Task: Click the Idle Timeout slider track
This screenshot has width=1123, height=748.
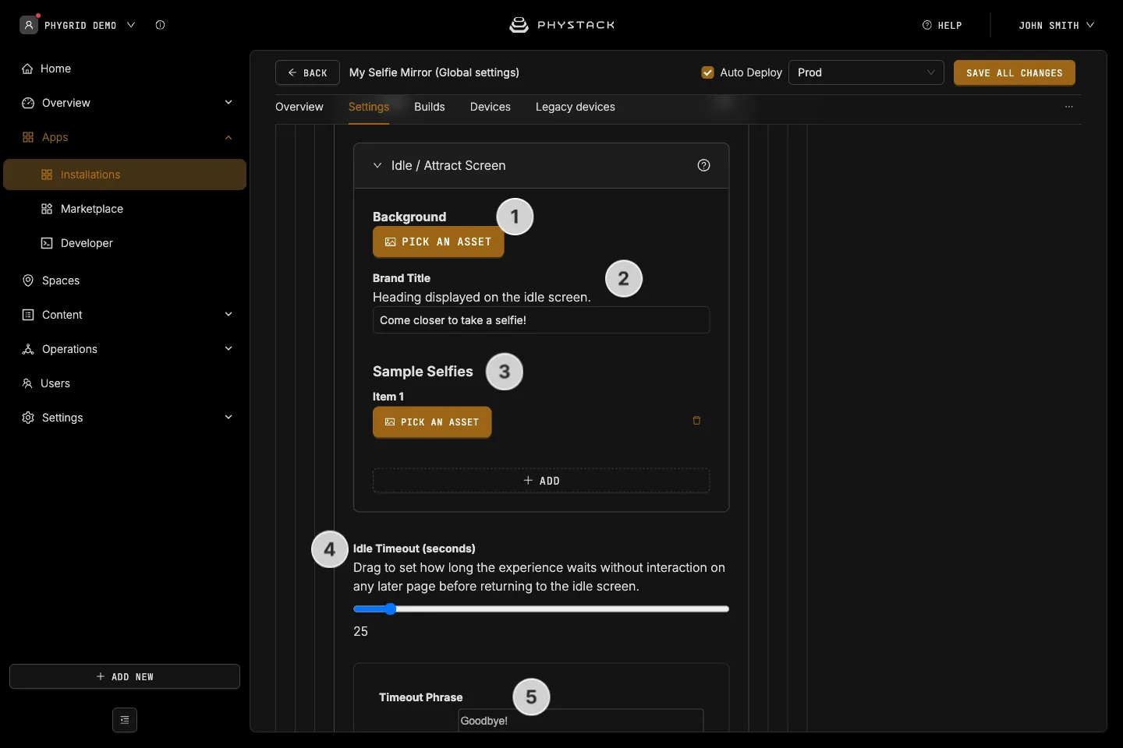Action: tap(541, 609)
